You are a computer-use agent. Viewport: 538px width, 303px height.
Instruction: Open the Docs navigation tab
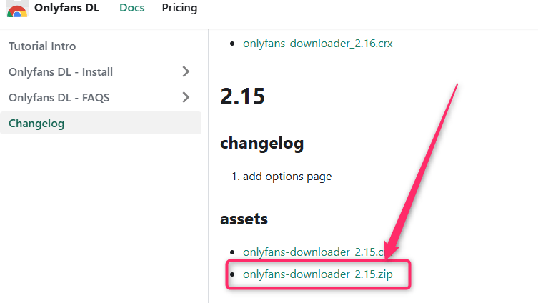(131, 9)
